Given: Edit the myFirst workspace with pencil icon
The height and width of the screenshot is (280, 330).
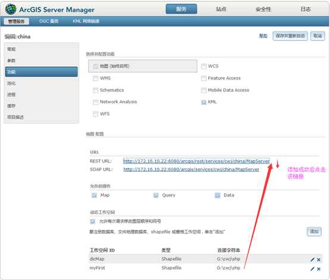Looking at the screenshot, I should [x=312, y=269].
